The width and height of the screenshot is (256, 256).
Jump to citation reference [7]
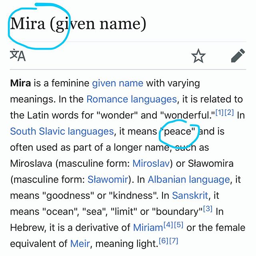(x=174, y=240)
